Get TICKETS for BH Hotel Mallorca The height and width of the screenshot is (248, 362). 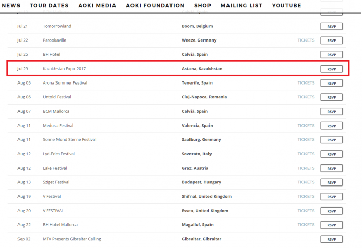pyautogui.click(x=306, y=225)
